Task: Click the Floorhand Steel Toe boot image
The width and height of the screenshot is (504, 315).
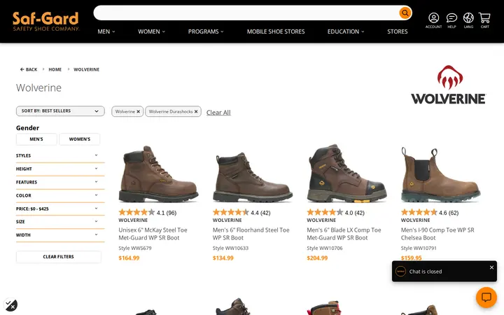Action: [252, 176]
